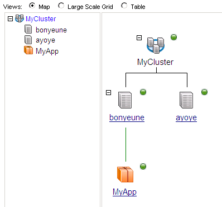This screenshot has width=222, height=207.
Task: Click the bonyeune server icon in map
Action: pyautogui.click(x=125, y=100)
